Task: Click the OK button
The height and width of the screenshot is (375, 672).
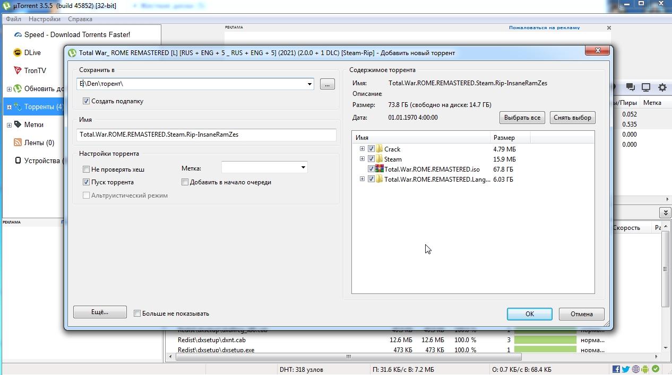Action: tap(529, 314)
